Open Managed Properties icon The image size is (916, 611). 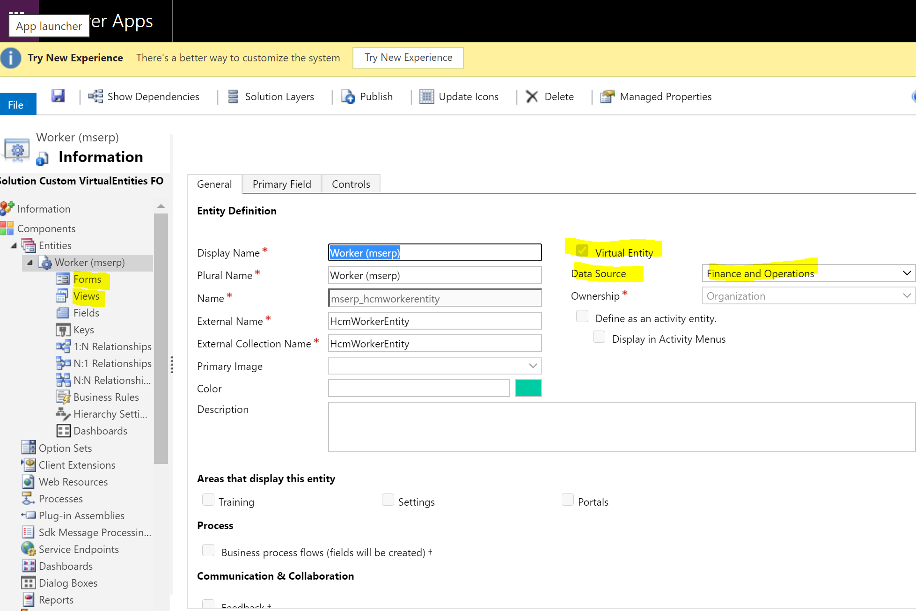(607, 96)
